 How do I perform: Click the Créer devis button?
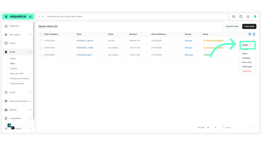[x=249, y=26]
